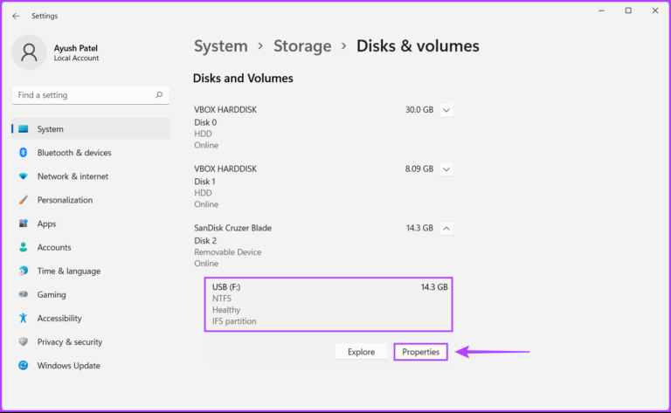Select Accounts label in sidebar
This screenshot has width=671, height=413.
point(54,247)
